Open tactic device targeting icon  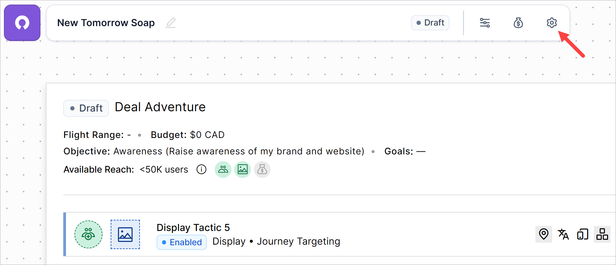[x=583, y=234]
